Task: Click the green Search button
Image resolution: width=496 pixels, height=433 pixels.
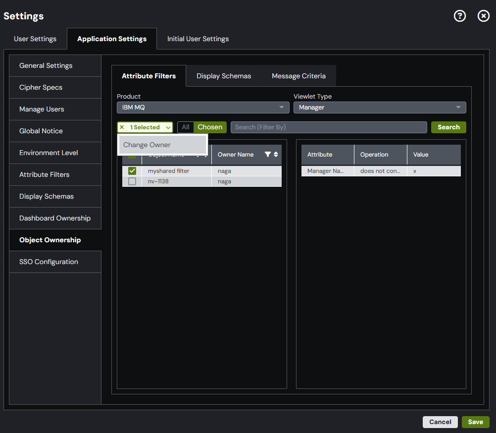Action: point(448,127)
